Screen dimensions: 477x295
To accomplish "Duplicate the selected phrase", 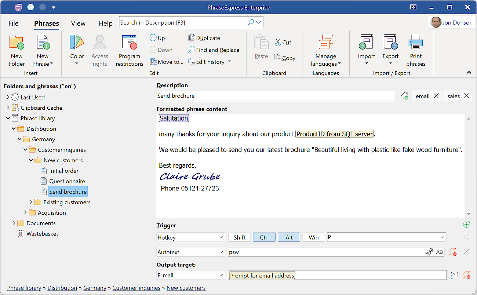I will 204,38.
